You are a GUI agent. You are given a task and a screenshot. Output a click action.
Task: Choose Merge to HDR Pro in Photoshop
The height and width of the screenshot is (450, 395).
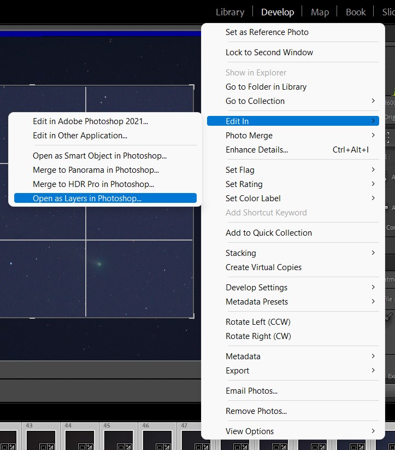point(105,184)
